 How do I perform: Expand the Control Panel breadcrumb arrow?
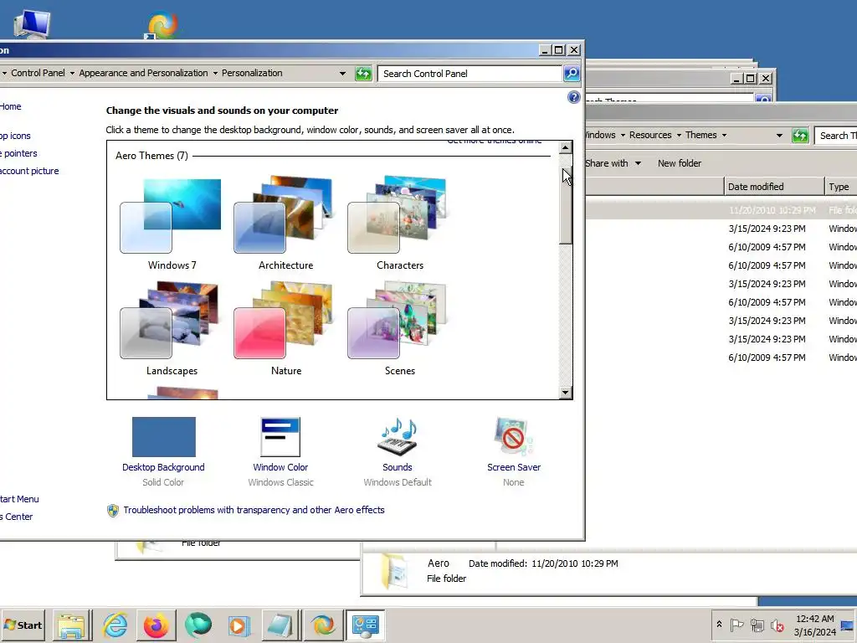[x=72, y=74]
